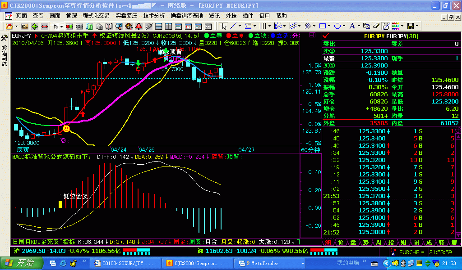
Task: Expand the vertical cycle lines dropdown
Action: (x=270, y=26)
